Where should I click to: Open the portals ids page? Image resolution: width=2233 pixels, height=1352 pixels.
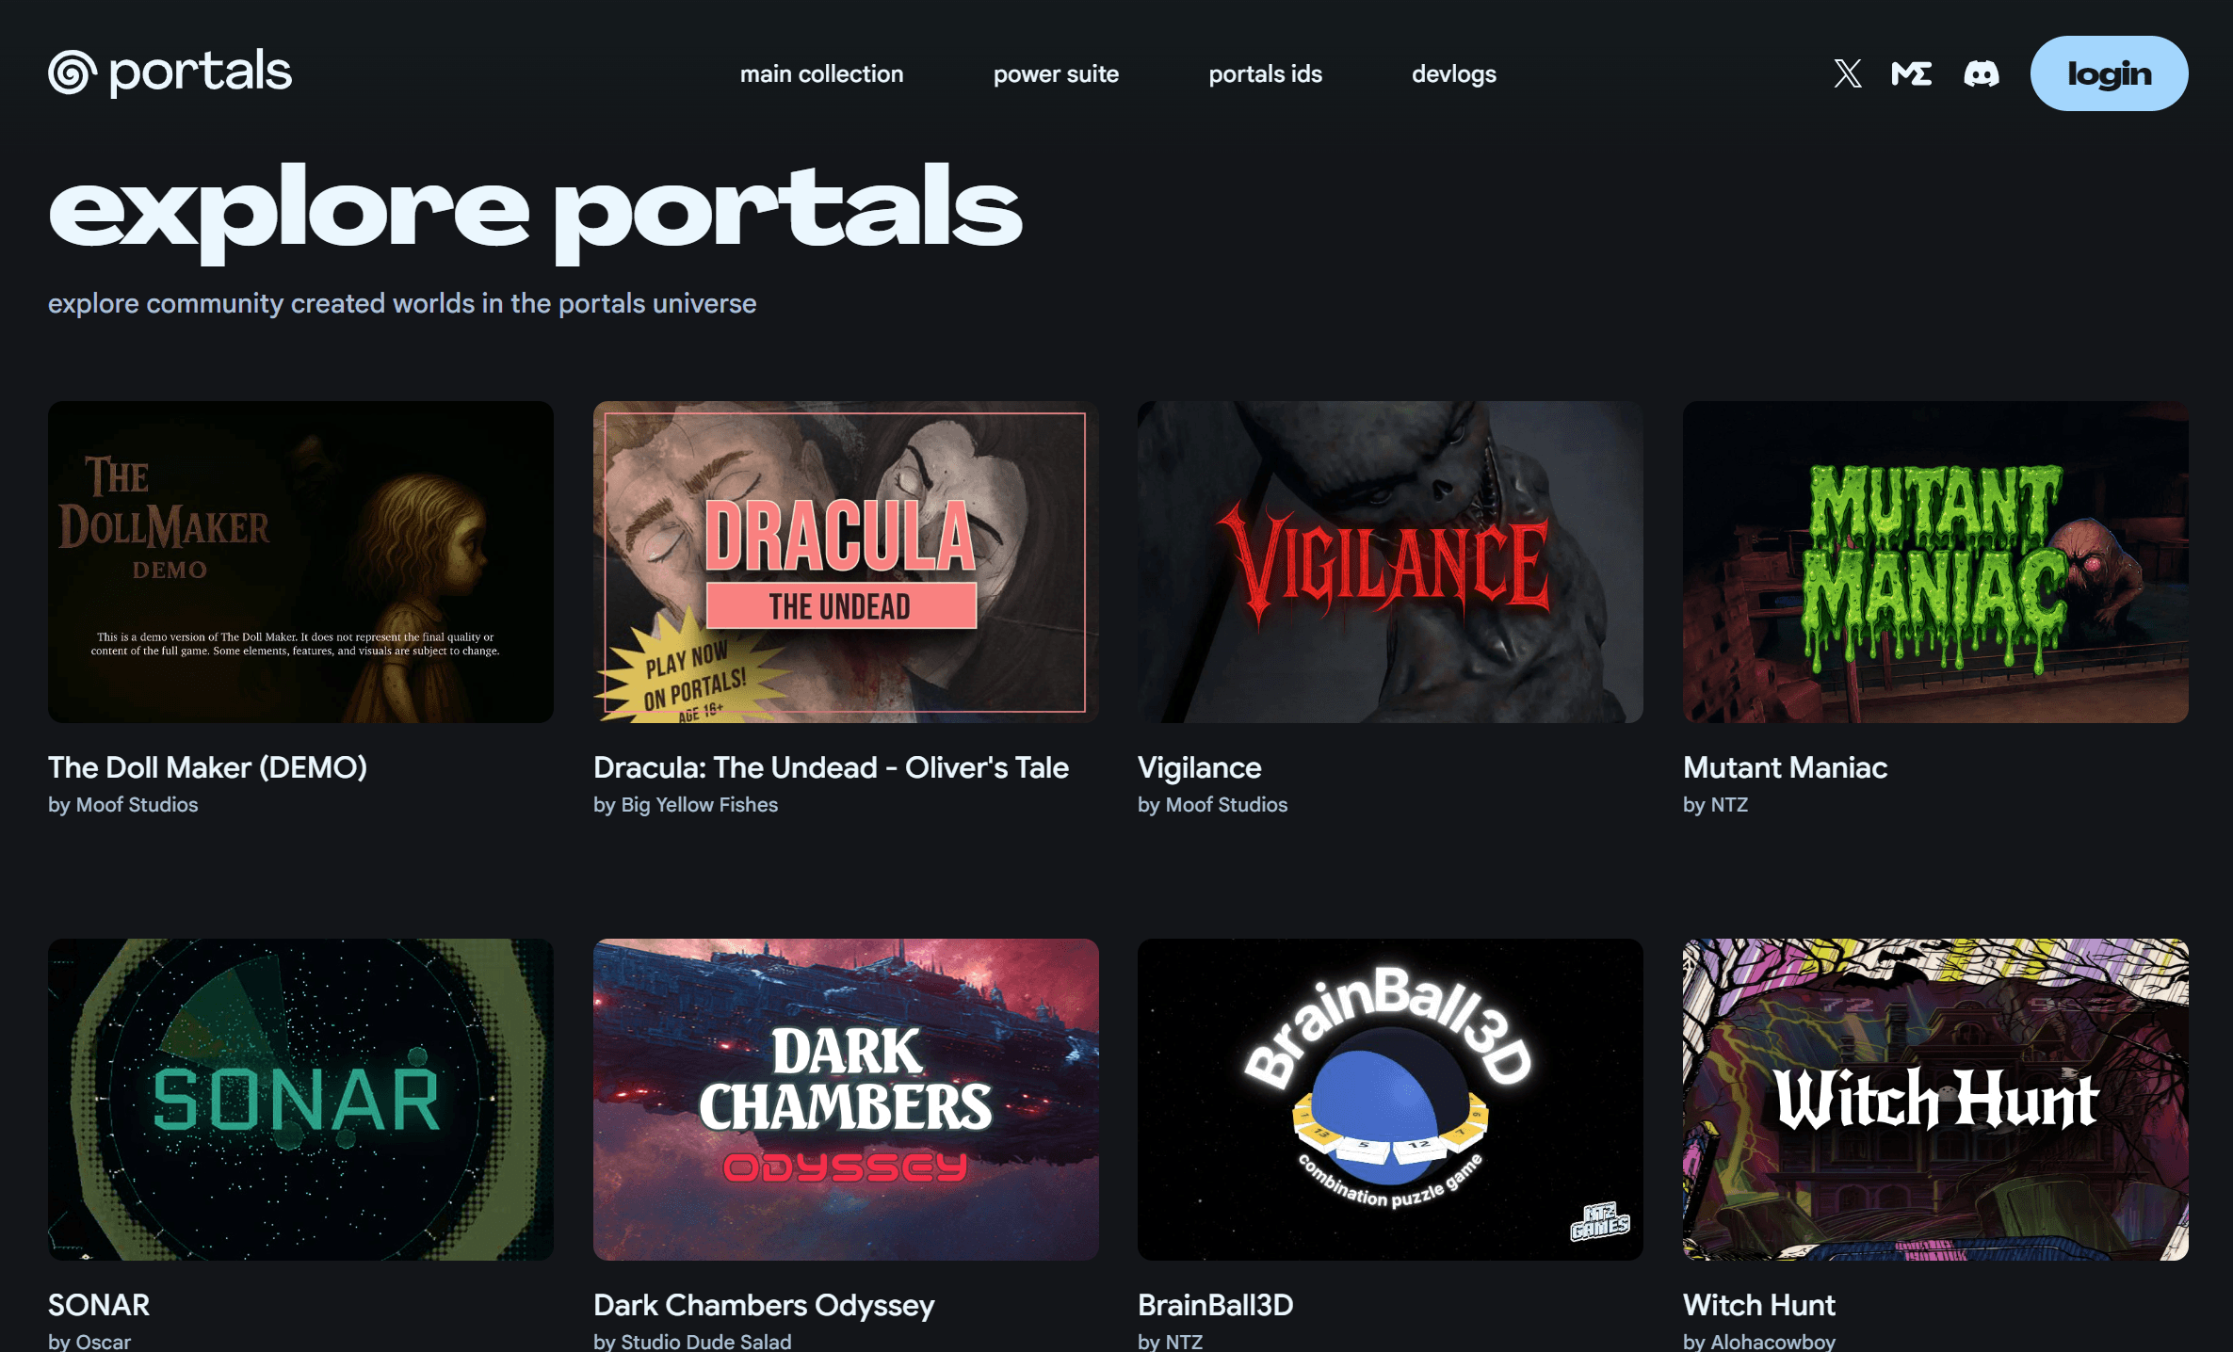coord(1265,73)
